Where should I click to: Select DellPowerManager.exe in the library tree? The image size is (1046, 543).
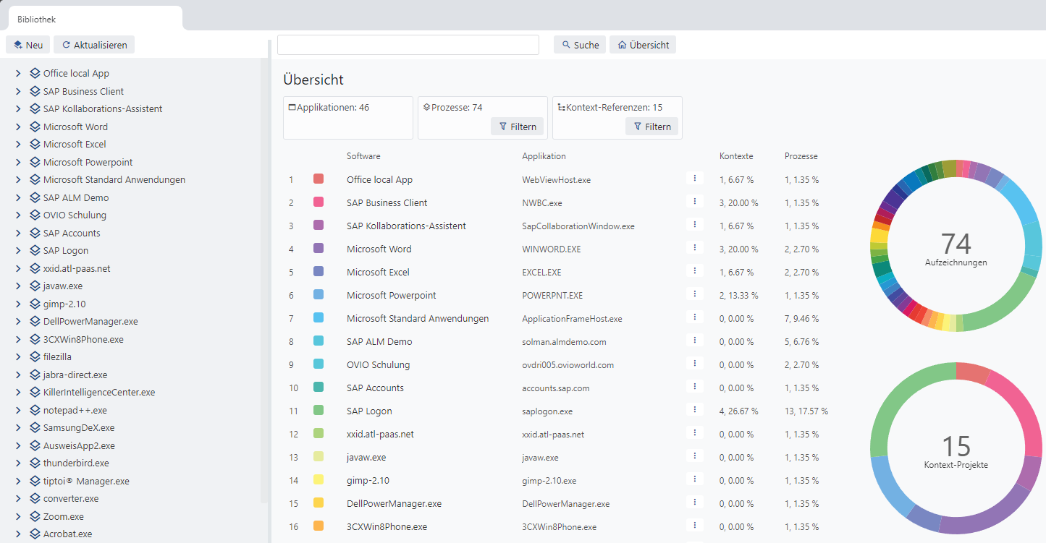[90, 322]
